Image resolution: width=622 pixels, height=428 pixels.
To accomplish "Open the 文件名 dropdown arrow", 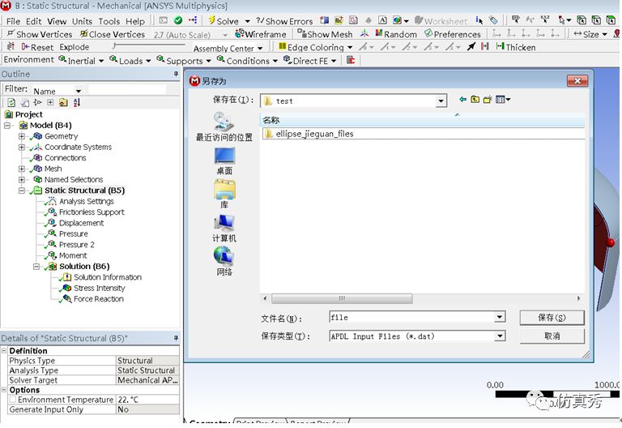I will click(x=500, y=317).
